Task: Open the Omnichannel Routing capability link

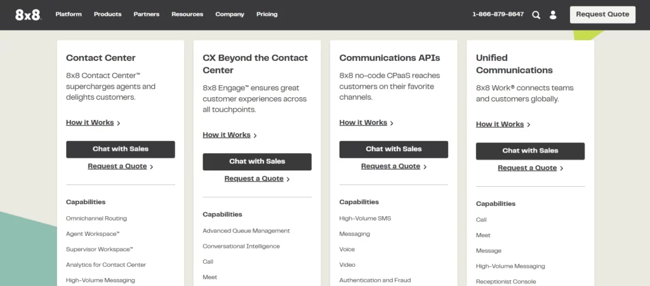Action: [x=96, y=219]
